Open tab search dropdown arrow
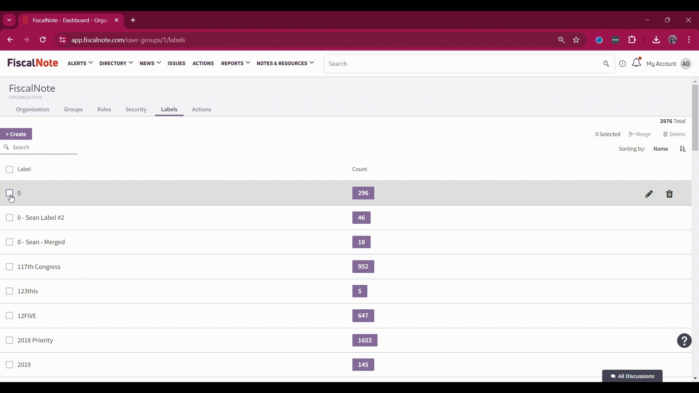 pyautogui.click(x=9, y=20)
